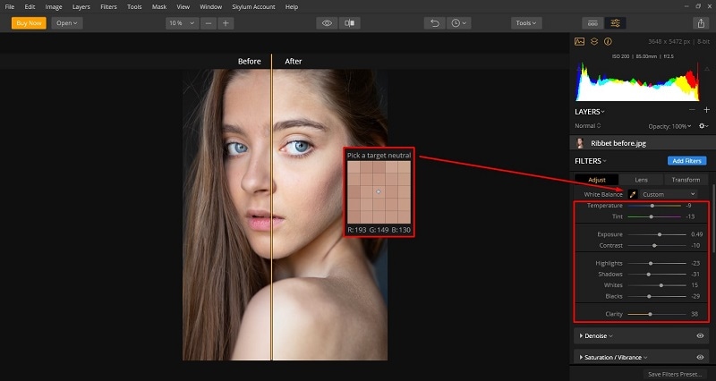Image resolution: width=716 pixels, height=381 pixels.
Task: Click the Exposure value 0.49
Action: (697, 234)
